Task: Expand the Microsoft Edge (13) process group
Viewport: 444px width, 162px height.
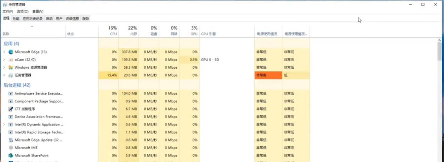Action: [4, 52]
